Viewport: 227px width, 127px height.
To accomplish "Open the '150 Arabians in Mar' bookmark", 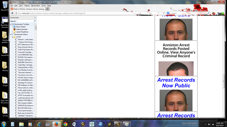I will coord(24,85).
